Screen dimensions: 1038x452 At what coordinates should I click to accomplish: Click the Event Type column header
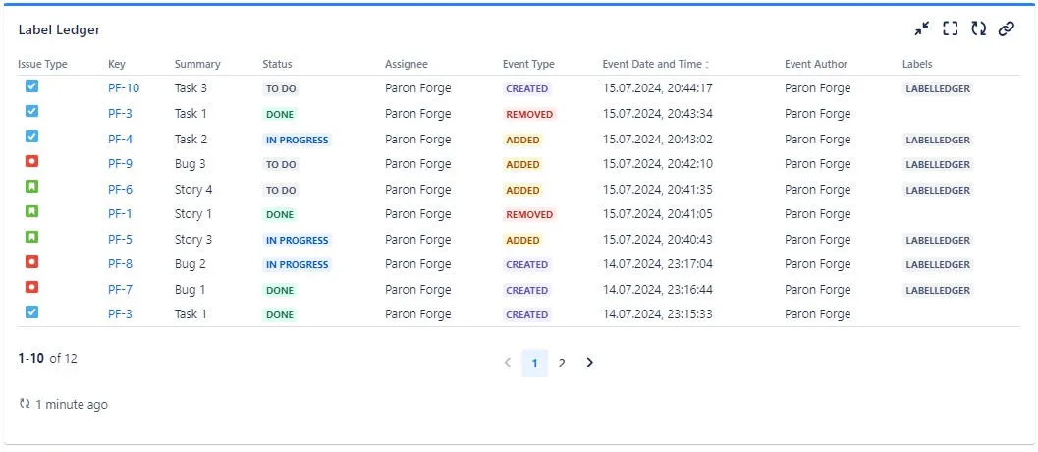(528, 64)
